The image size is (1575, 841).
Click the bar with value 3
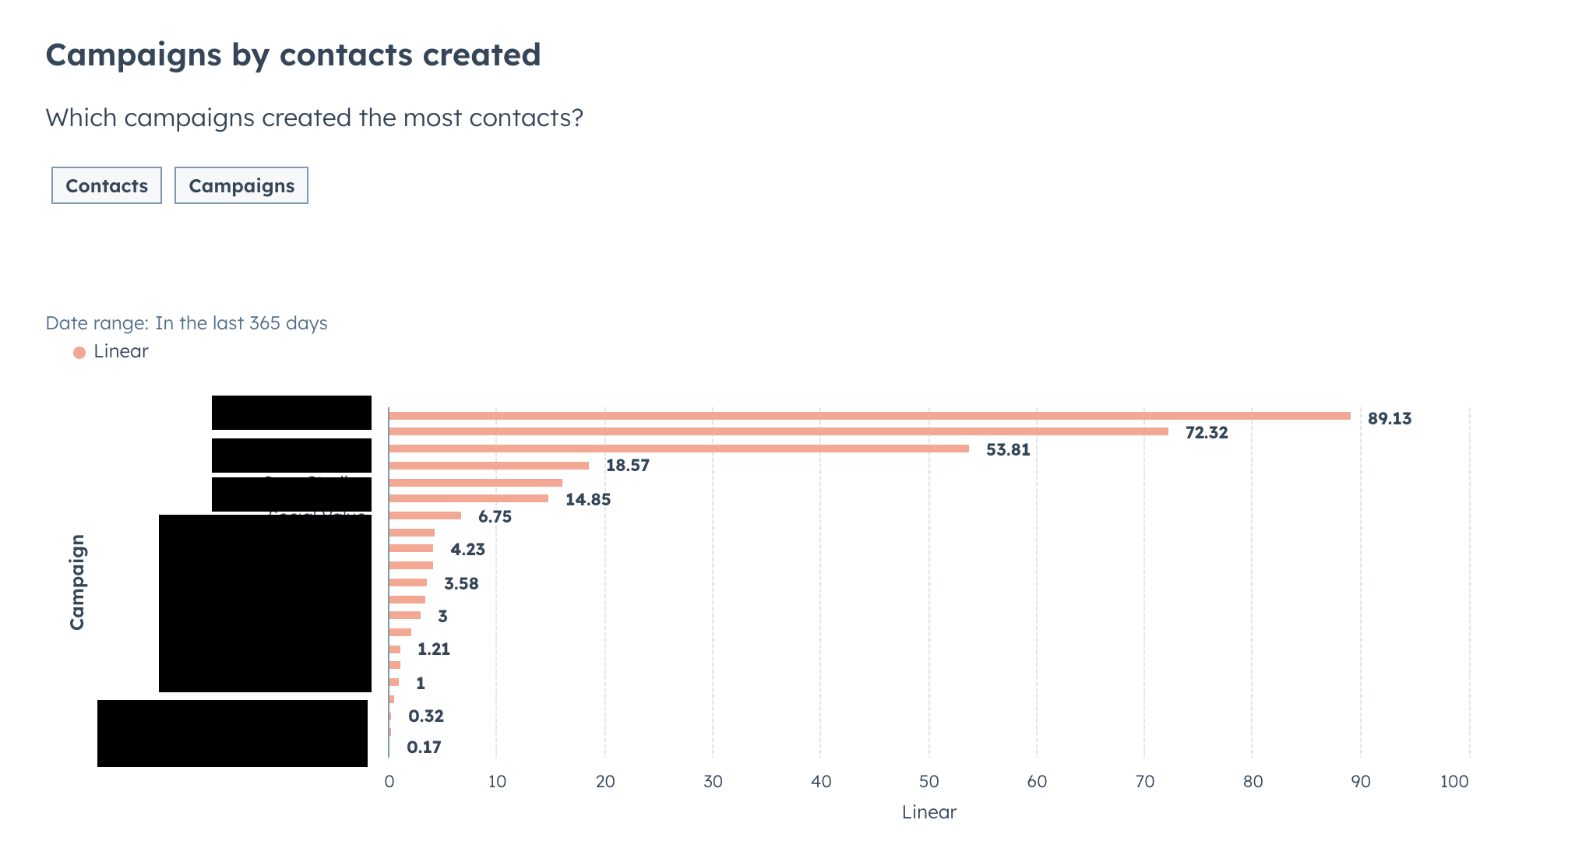(x=403, y=614)
